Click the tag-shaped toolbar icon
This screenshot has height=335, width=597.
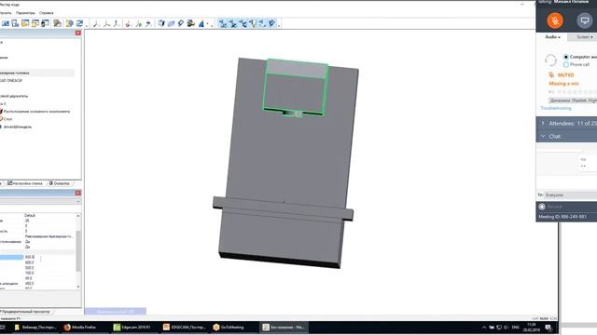[x=181, y=23]
